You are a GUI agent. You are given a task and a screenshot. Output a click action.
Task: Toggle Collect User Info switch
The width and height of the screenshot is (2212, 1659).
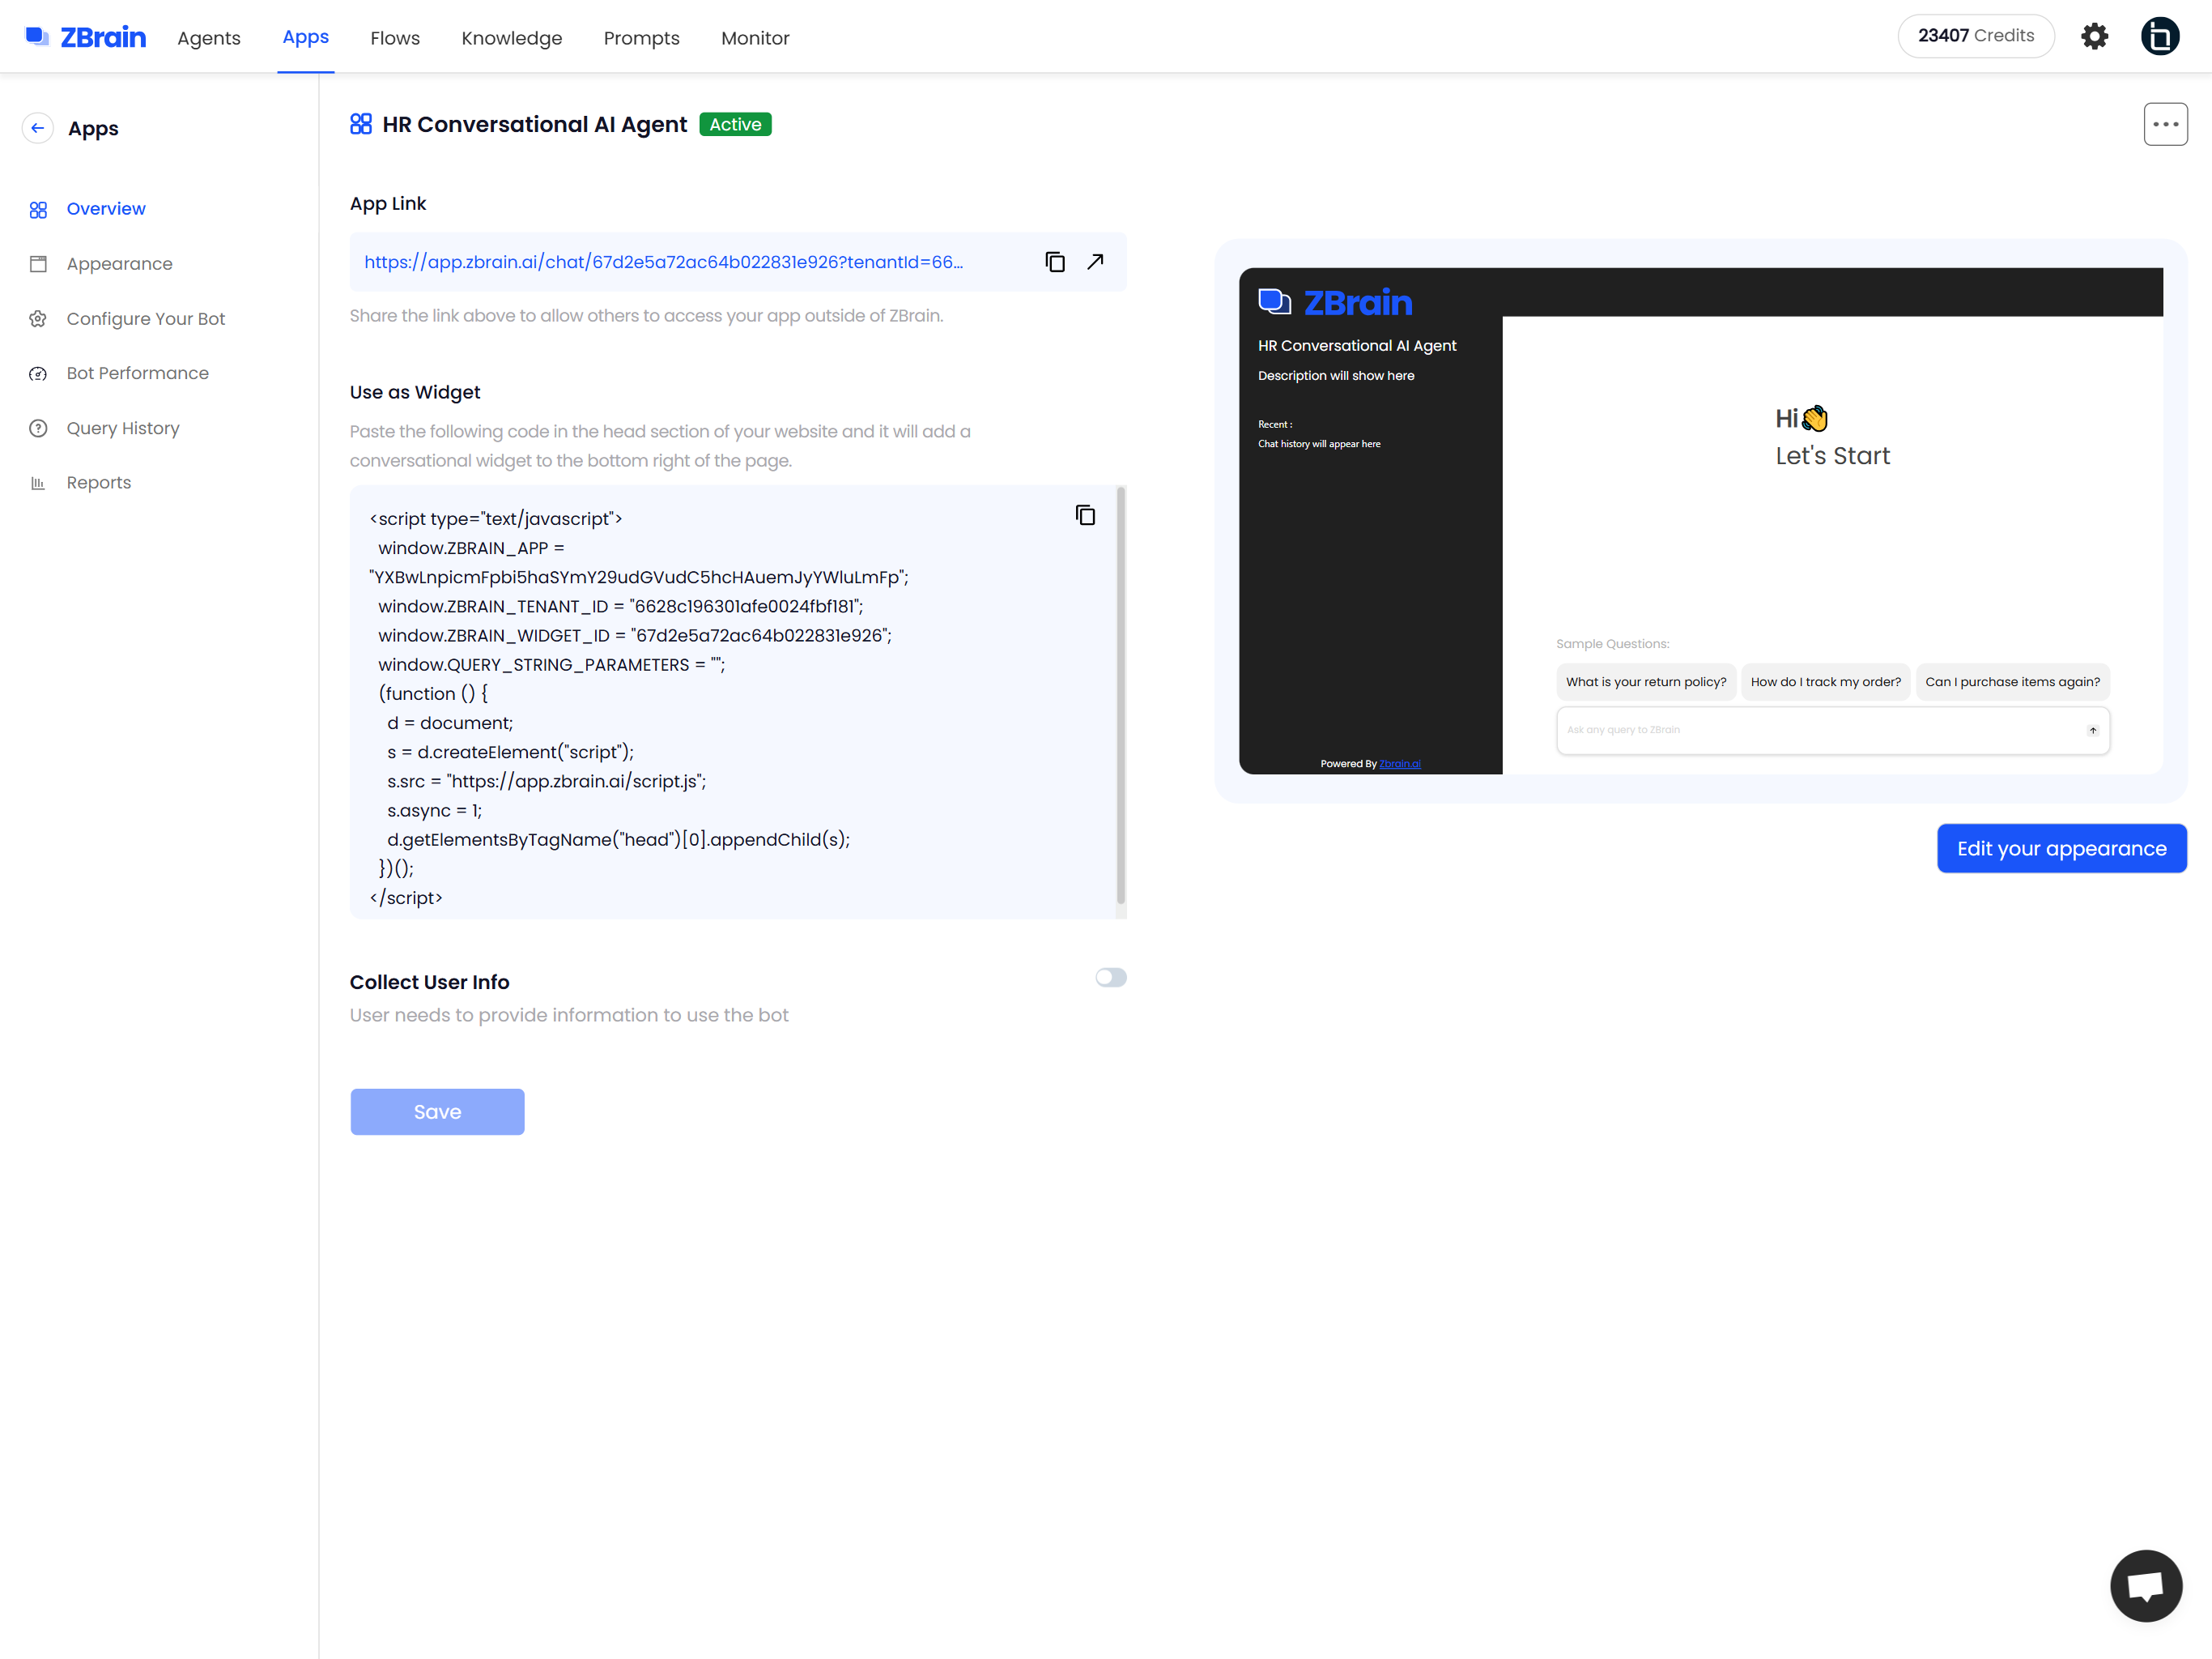1110,978
